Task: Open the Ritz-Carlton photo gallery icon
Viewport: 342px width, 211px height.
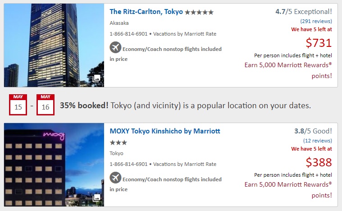Action: tap(96, 78)
